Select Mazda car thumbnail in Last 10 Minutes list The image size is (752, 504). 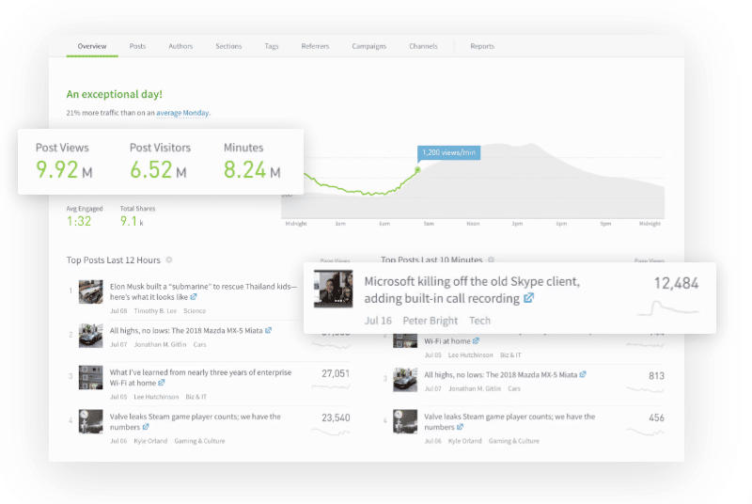(x=405, y=380)
